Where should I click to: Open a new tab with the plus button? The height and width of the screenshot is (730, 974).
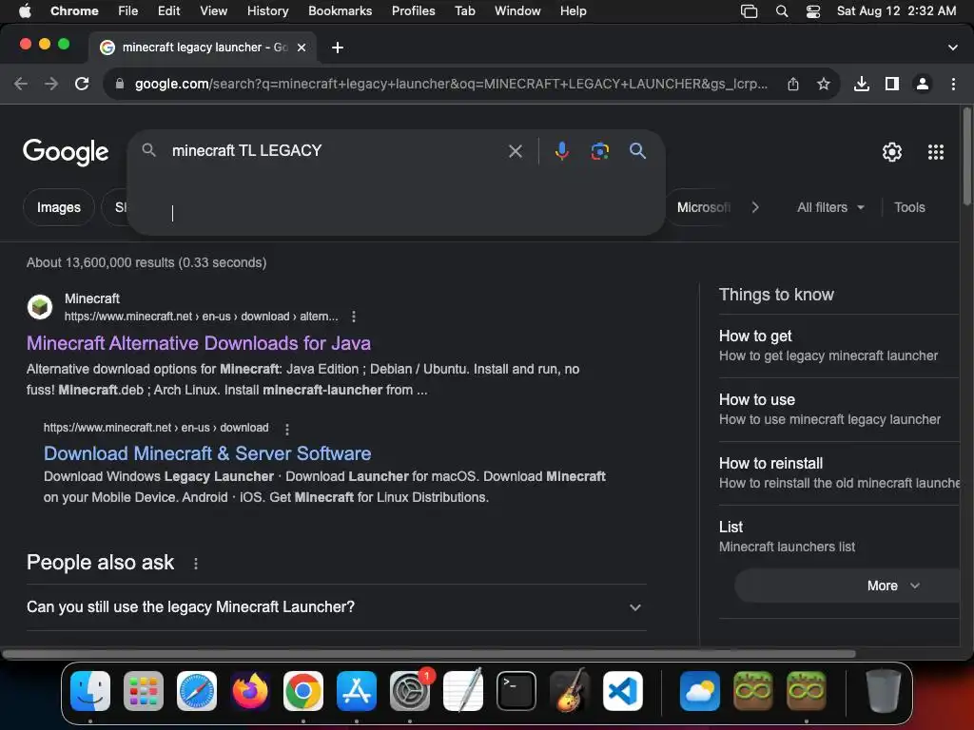(x=338, y=48)
